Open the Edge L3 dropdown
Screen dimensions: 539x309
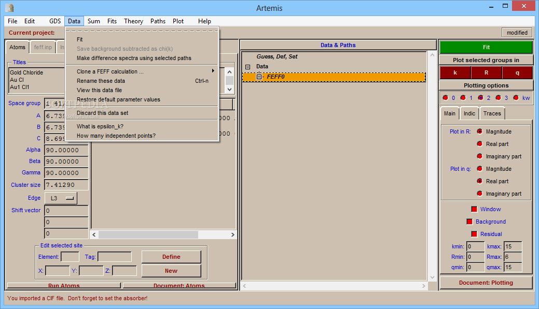click(x=61, y=198)
